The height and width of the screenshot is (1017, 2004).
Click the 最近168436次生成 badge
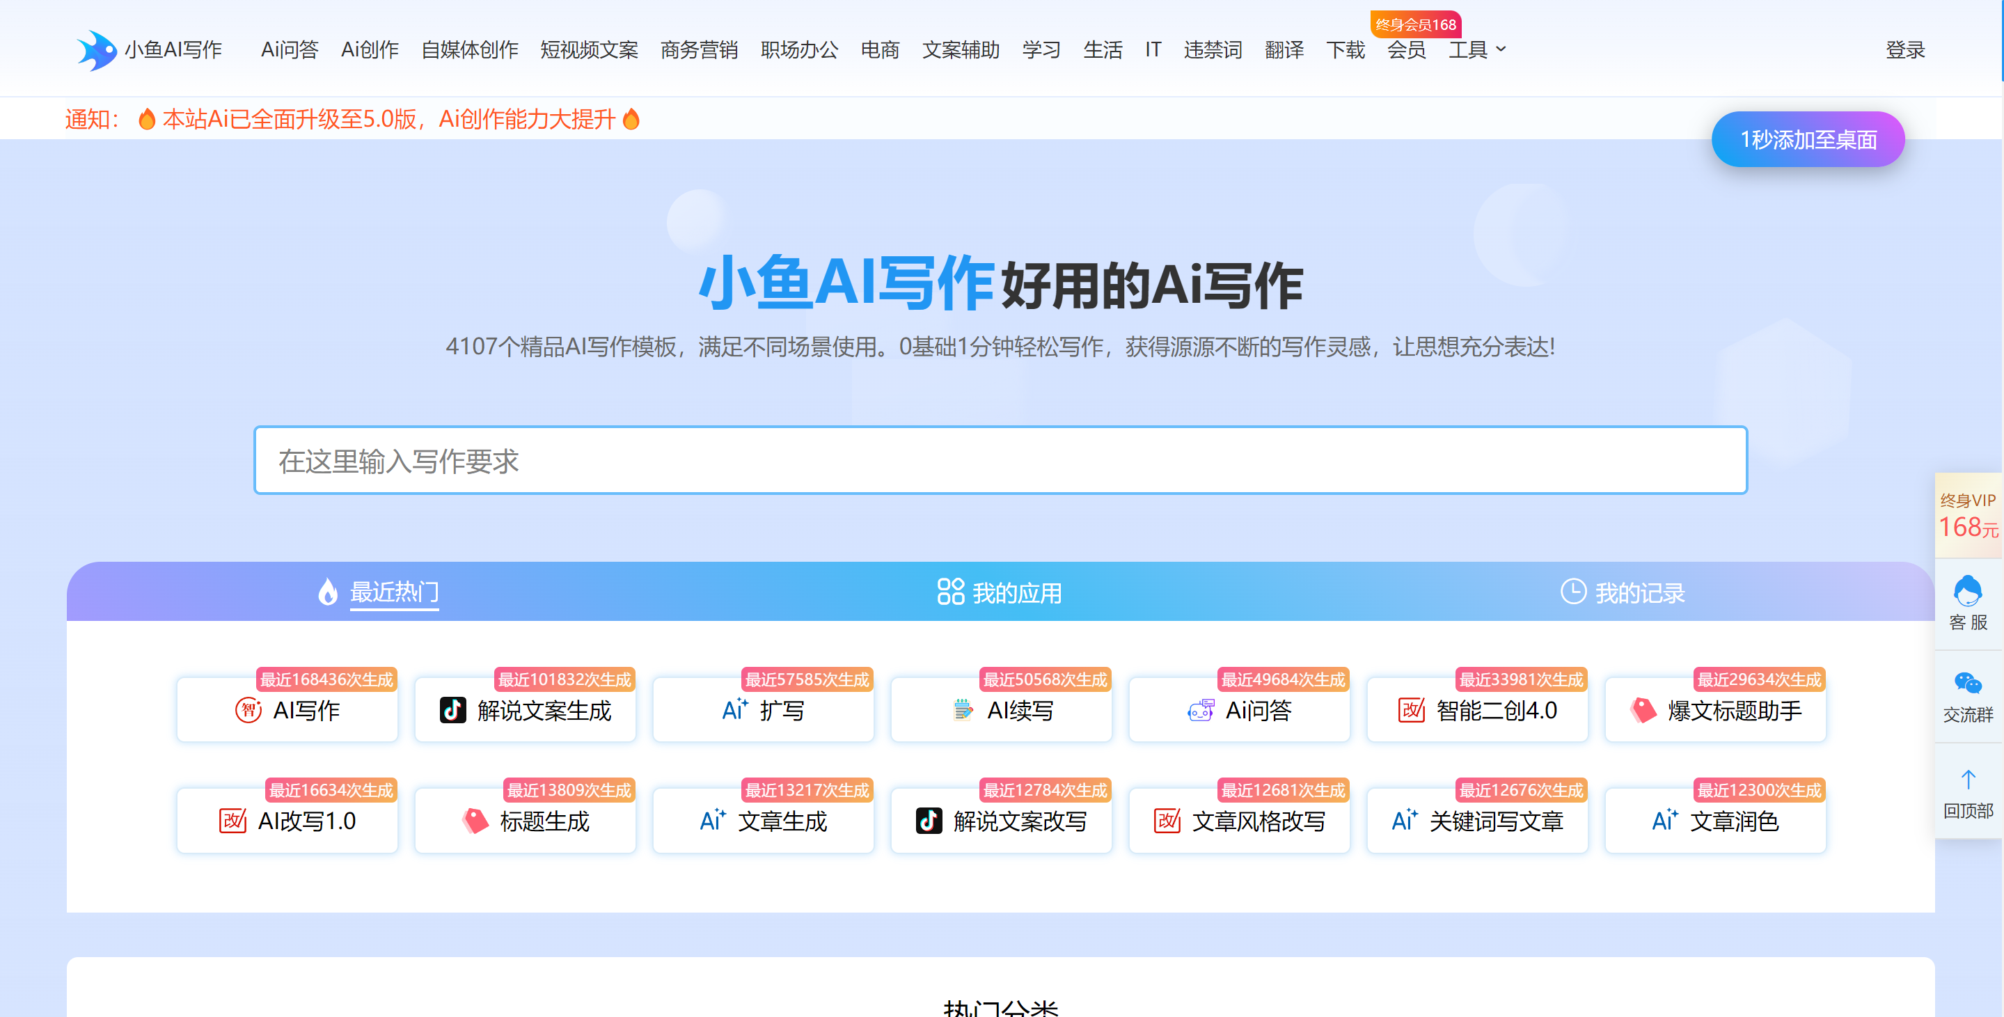point(326,679)
